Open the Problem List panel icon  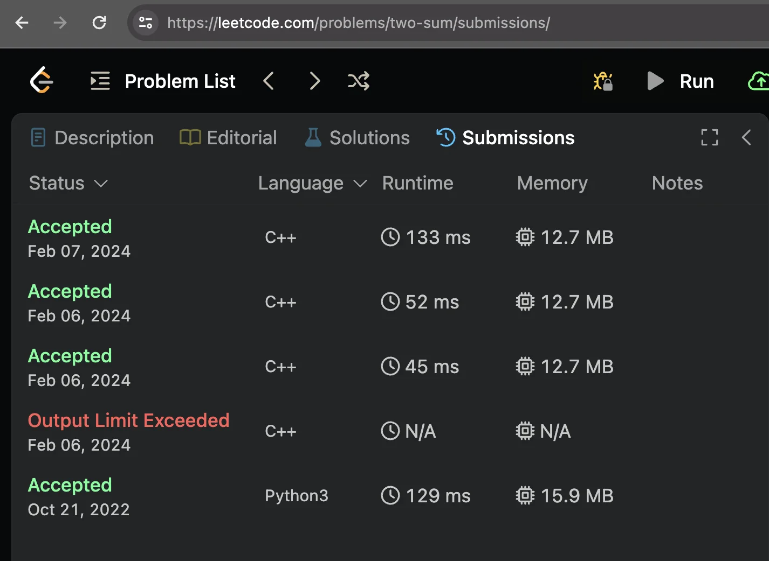pos(100,81)
